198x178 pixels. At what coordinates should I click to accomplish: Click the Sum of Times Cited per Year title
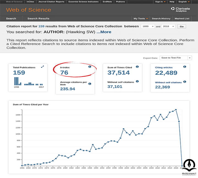(x=31, y=104)
